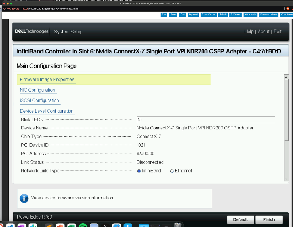Open the NIC Configuration link
The width and height of the screenshot is (293, 227).
(x=37, y=90)
